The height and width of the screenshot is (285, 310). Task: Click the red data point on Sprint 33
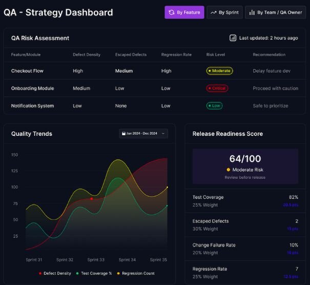(92, 198)
